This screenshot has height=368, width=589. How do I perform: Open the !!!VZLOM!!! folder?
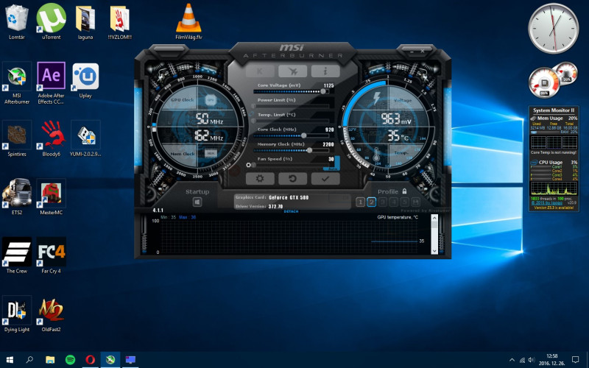(x=119, y=22)
